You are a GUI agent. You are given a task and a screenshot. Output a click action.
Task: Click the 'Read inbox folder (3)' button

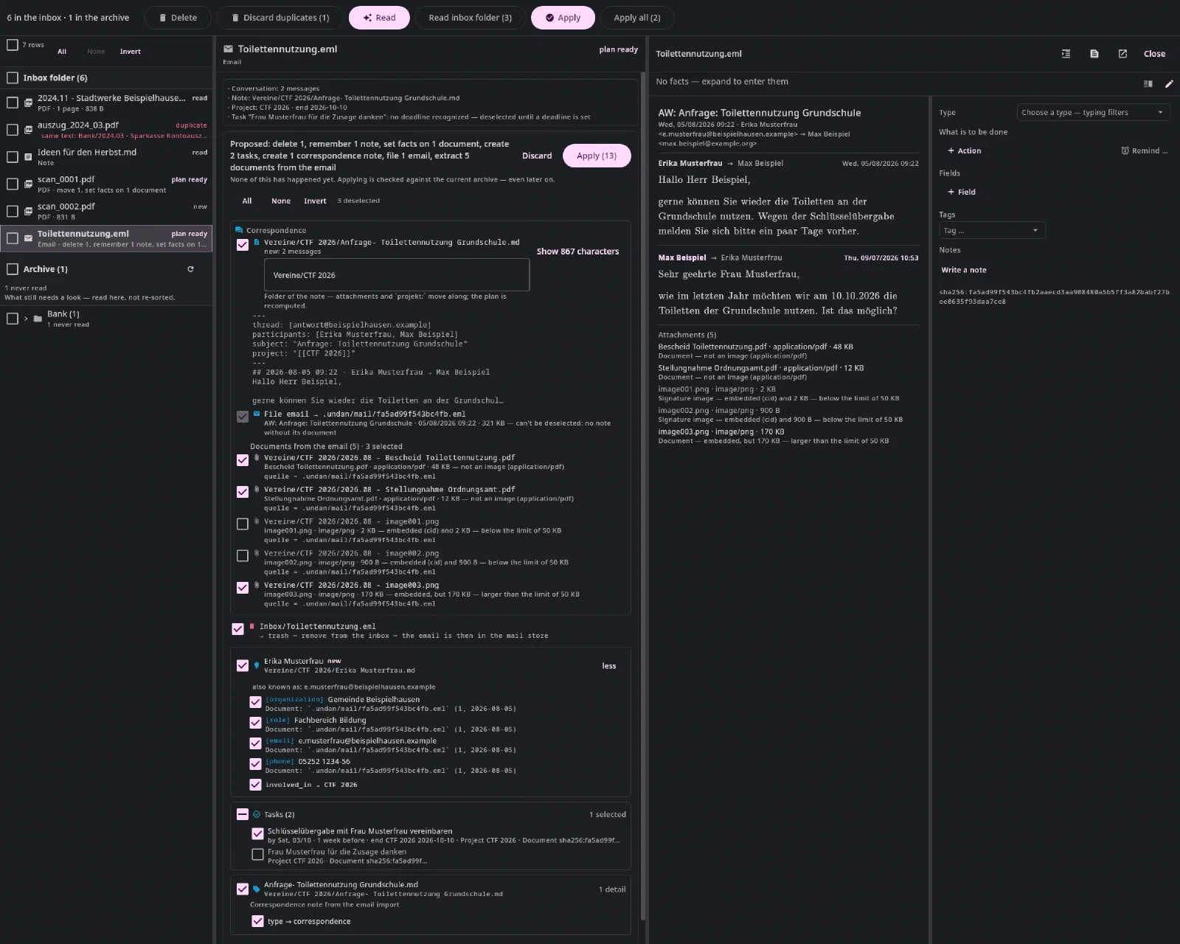pos(470,18)
